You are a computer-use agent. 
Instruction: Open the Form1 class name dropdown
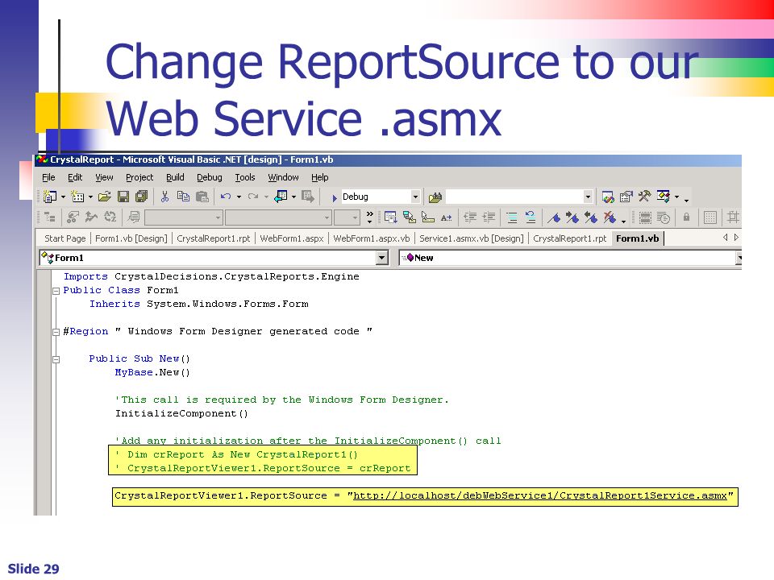pos(381,258)
